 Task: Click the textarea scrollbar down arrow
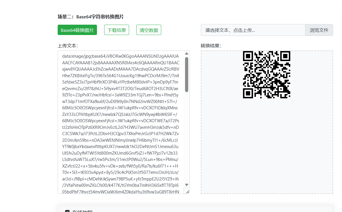[x=186, y=185]
